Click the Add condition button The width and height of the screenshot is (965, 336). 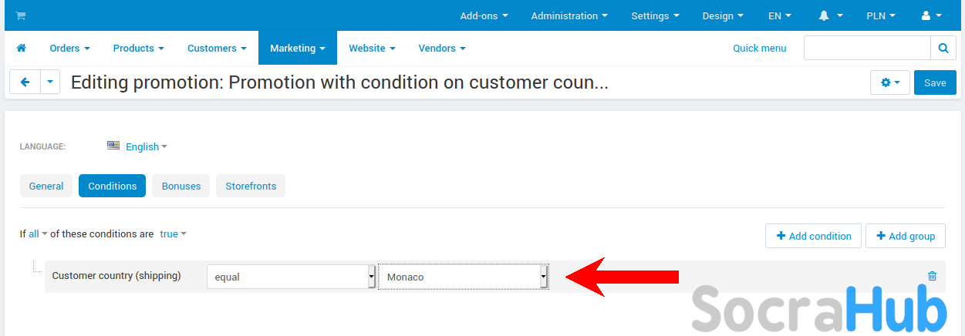[x=813, y=236]
